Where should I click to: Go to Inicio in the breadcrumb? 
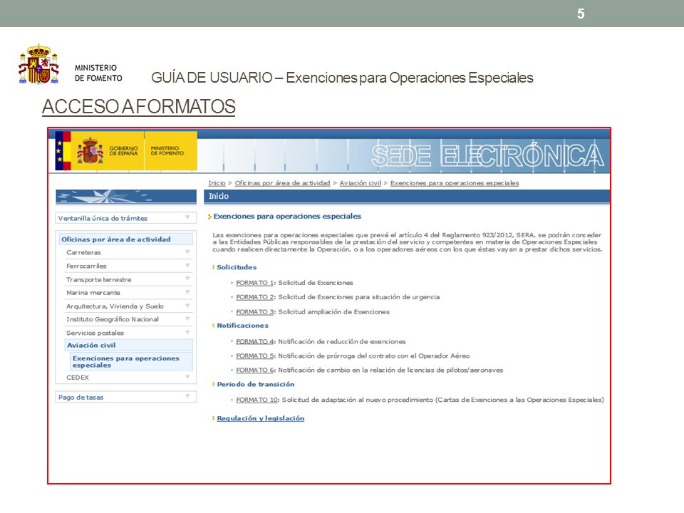[217, 183]
